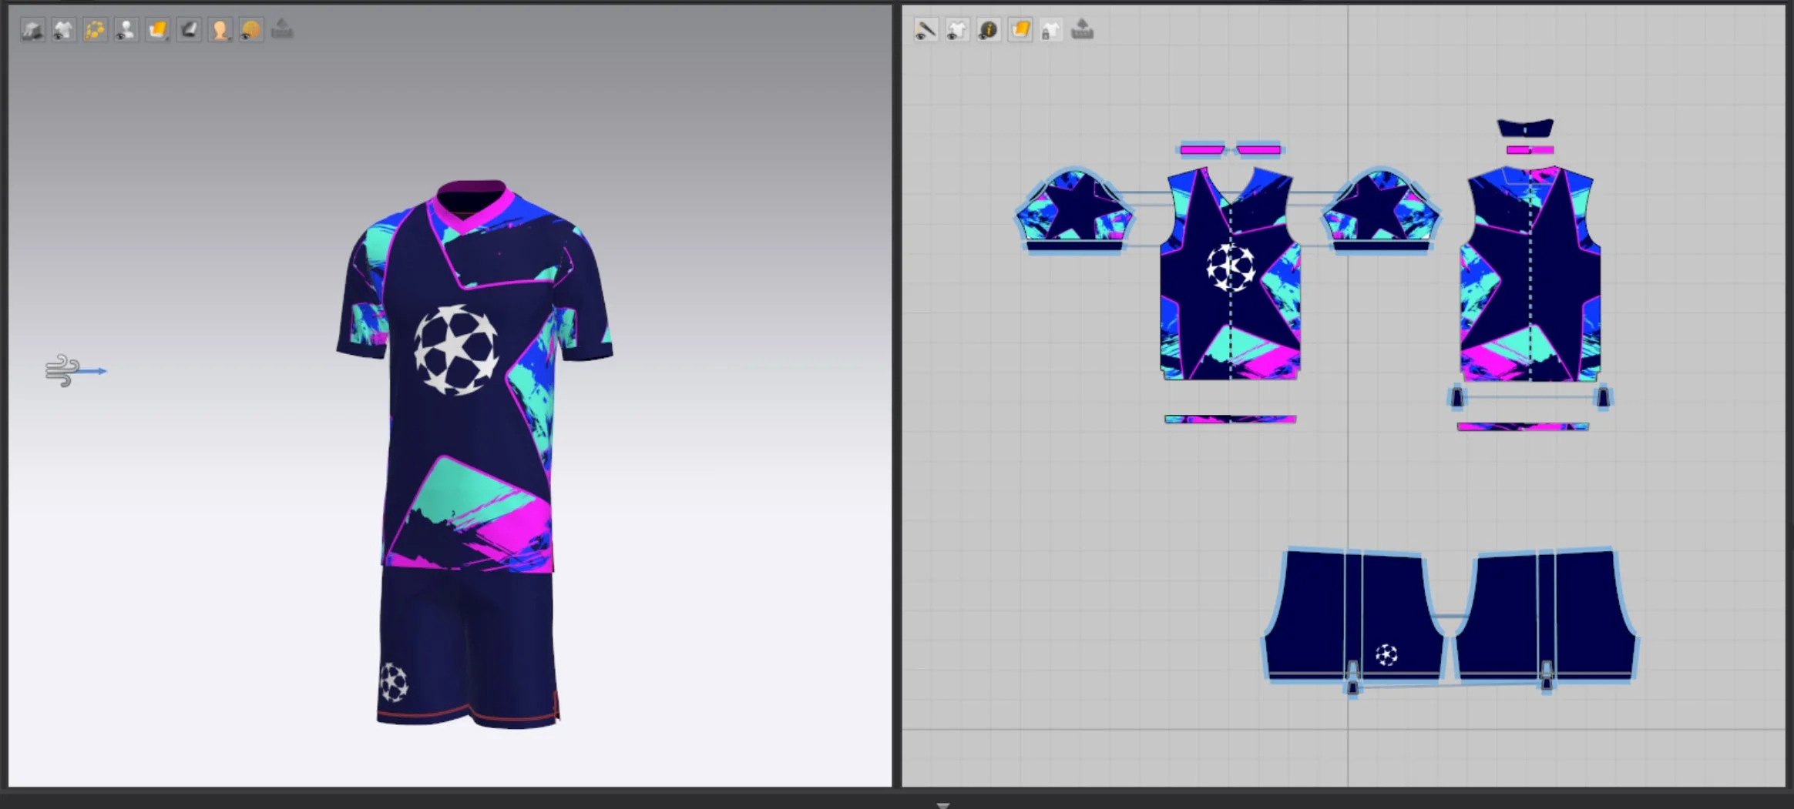Screen dimensions: 1794x809
Task: Show arrangement points with the yellow dots icon
Action: [95, 30]
